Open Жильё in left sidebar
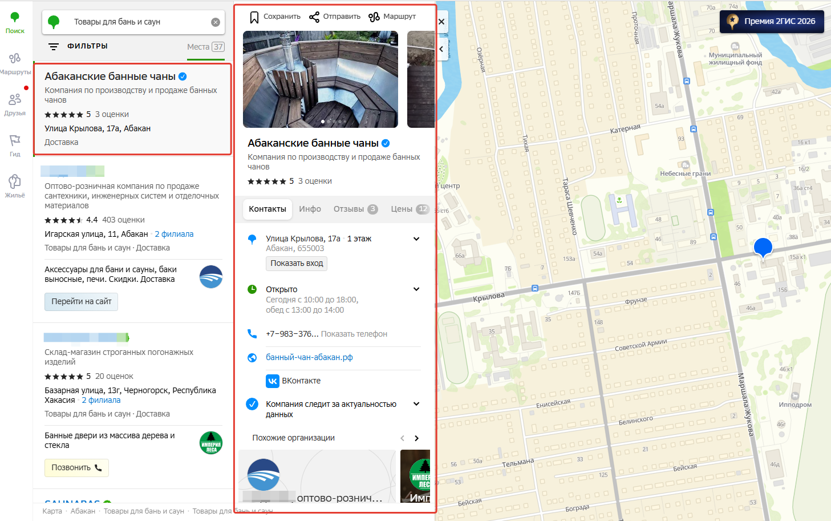This screenshot has height=521, width=831. click(x=15, y=187)
